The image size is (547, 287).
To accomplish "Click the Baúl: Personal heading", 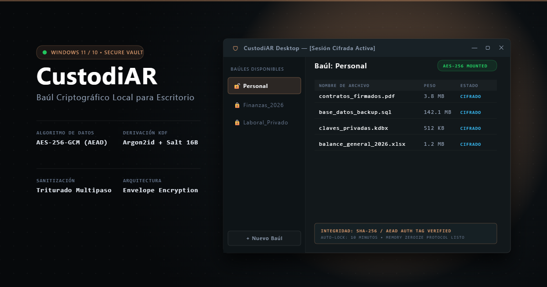I will (x=341, y=66).
